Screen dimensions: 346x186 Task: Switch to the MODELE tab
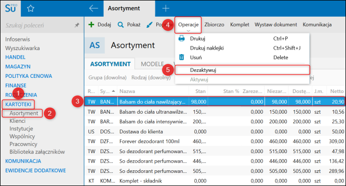click(152, 64)
